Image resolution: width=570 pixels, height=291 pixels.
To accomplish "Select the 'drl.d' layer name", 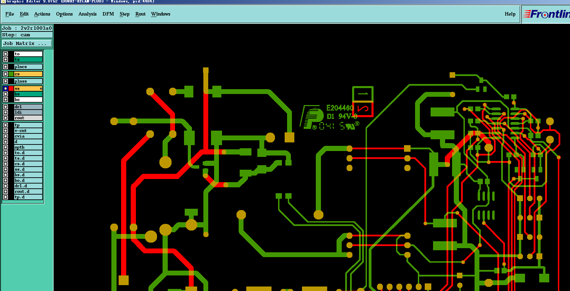I will (x=28, y=186).
